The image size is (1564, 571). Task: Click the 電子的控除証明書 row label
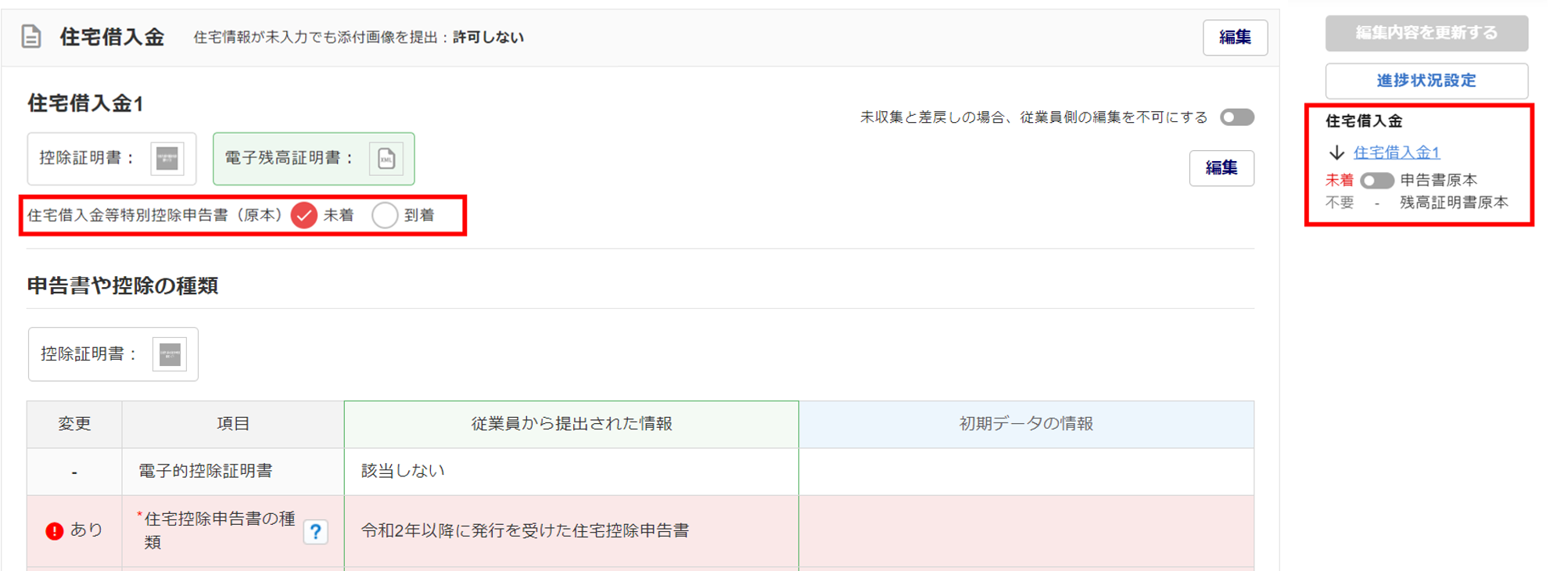[x=206, y=471]
